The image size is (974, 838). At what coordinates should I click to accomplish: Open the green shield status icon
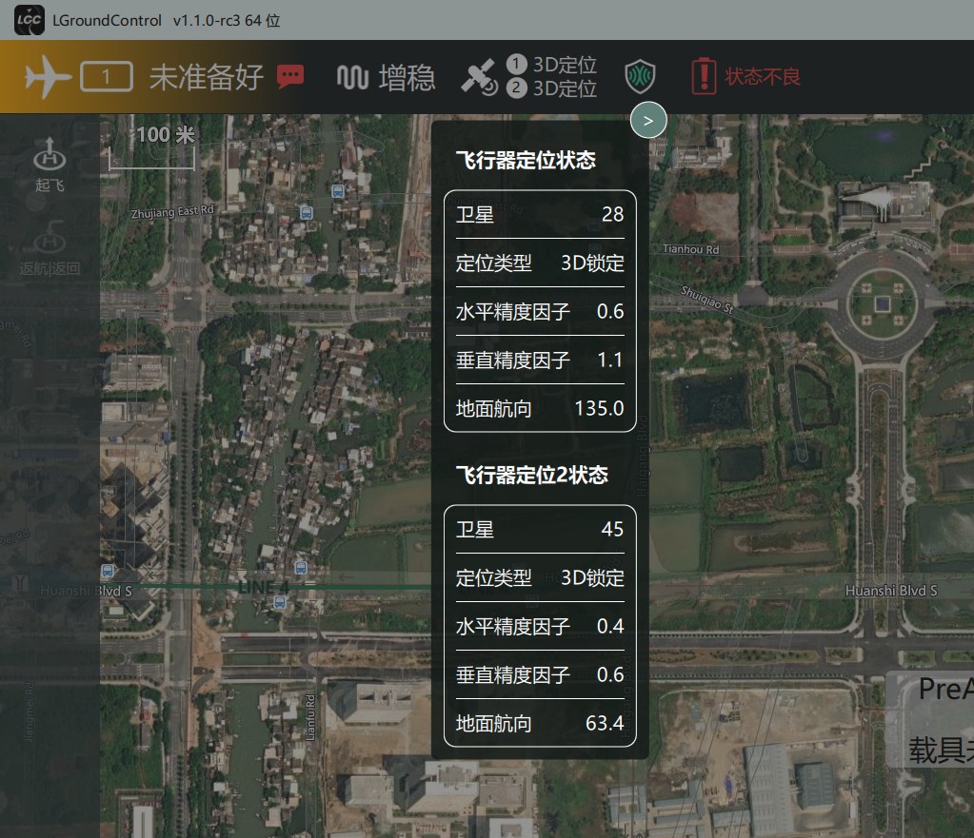click(640, 77)
